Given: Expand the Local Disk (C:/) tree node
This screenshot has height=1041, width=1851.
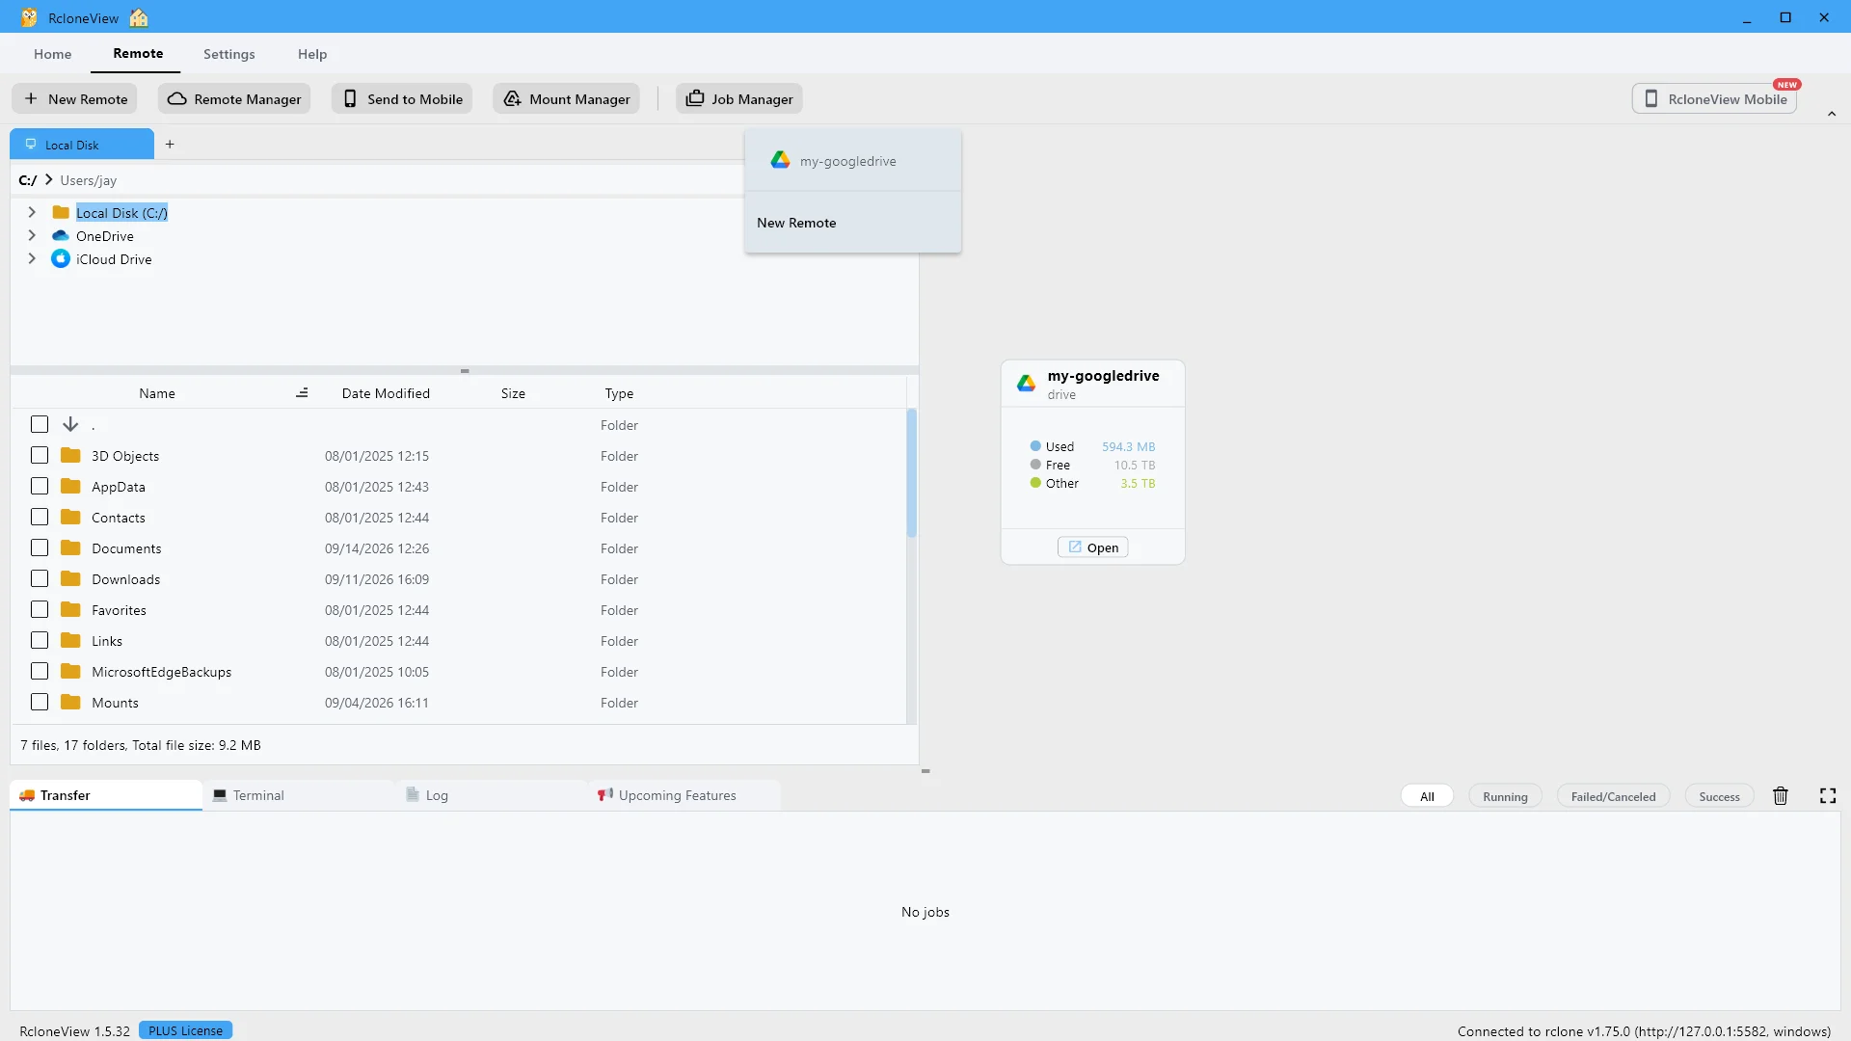Looking at the screenshot, I should pos(32,212).
